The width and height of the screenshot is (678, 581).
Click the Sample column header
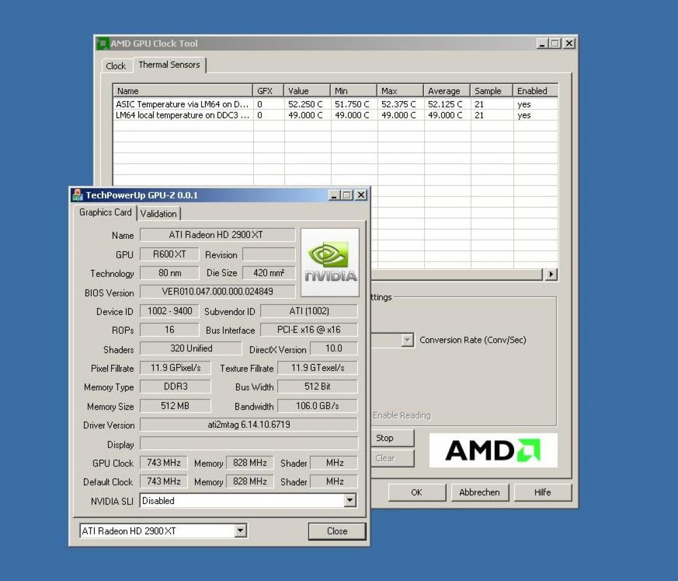tap(491, 91)
